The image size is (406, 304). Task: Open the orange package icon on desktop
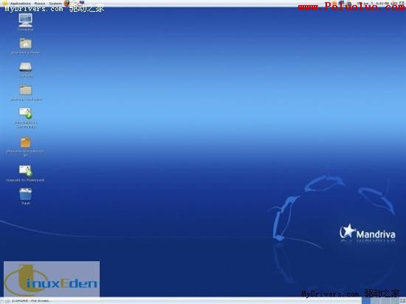(x=25, y=146)
